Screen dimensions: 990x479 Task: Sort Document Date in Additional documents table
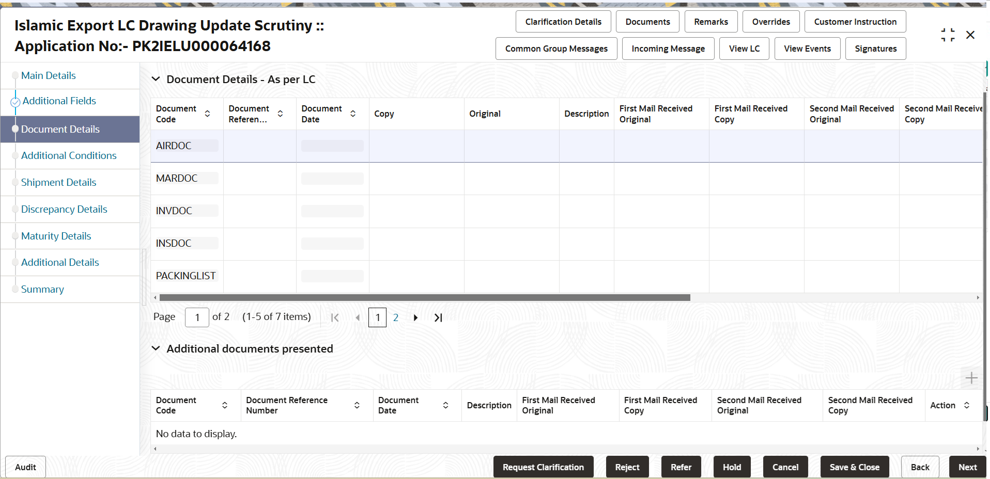[445, 405]
